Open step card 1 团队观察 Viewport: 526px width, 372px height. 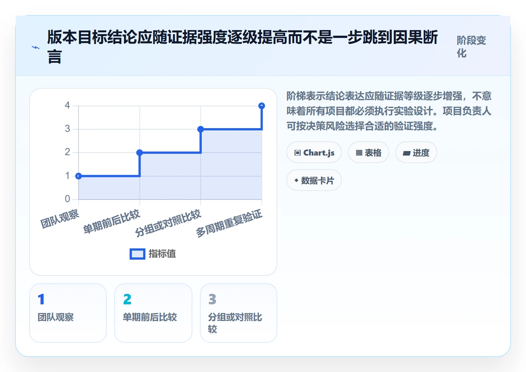(x=68, y=313)
